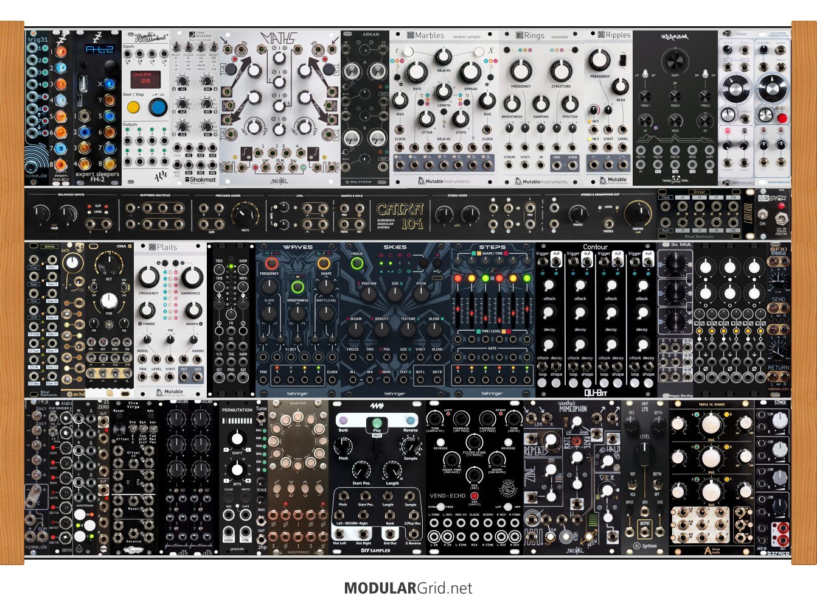Click the Clock BPM display on Pamela's Workout
Screen dimensions: 817x601
click(145, 79)
